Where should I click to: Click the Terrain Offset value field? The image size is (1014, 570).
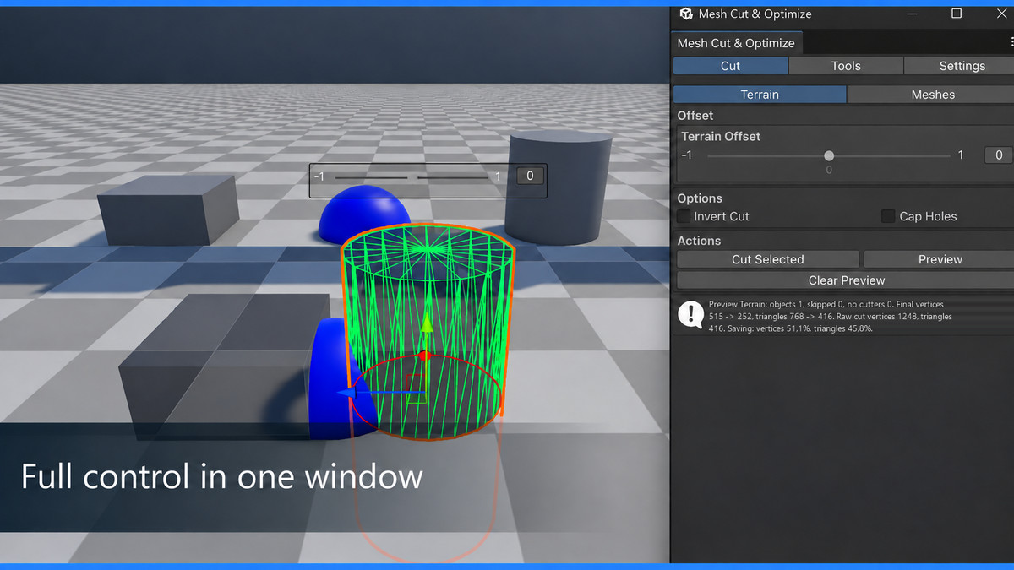tap(998, 155)
